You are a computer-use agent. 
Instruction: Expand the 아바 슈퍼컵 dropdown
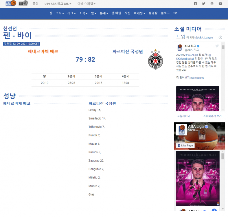point(87,4)
